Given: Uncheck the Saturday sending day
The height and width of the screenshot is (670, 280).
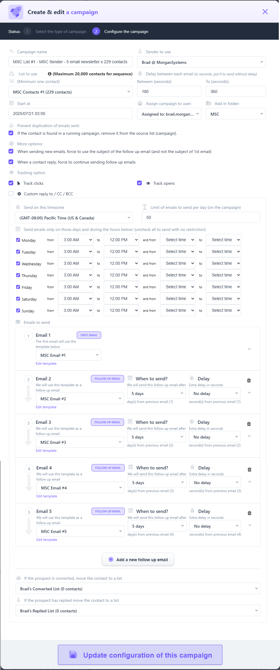Looking at the screenshot, I should coord(18,299).
